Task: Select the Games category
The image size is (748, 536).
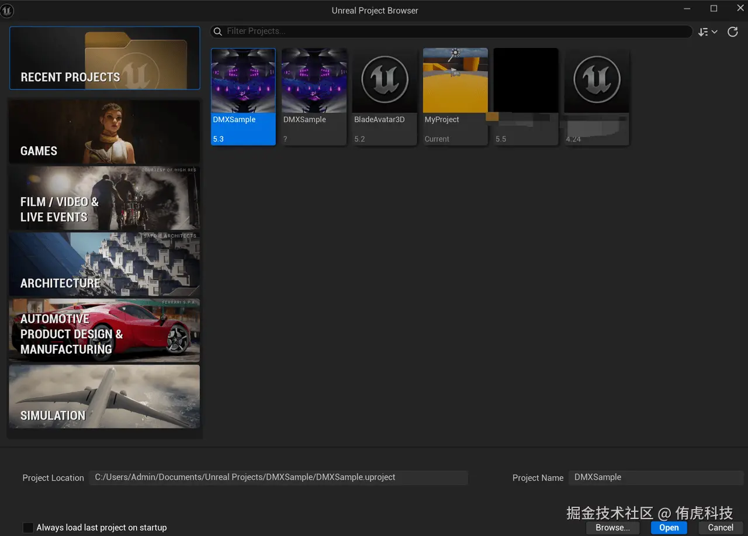Action: [x=105, y=132]
